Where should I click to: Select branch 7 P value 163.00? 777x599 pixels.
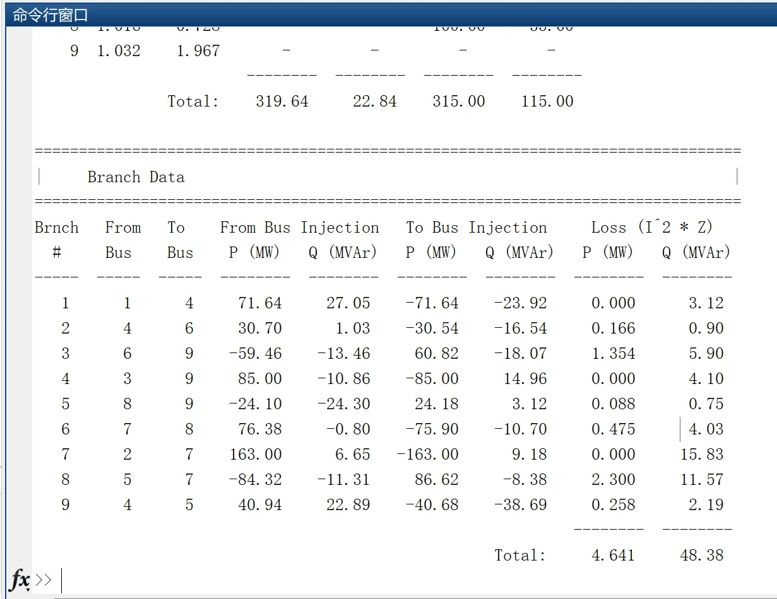[x=256, y=455]
